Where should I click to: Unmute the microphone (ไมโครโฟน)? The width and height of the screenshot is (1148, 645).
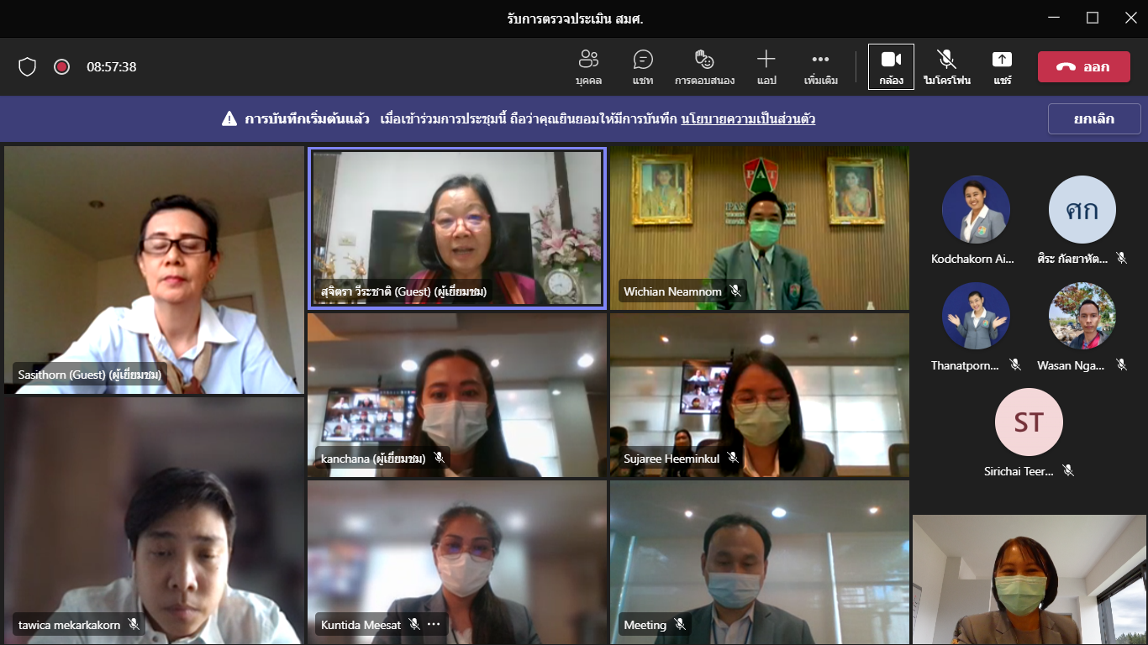(946, 66)
